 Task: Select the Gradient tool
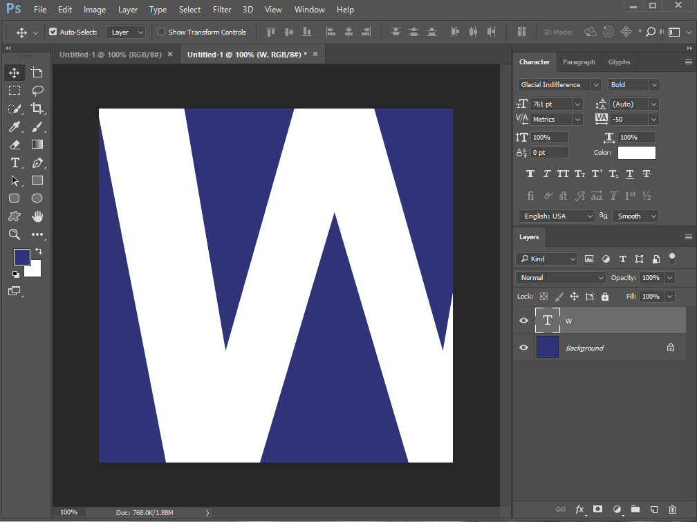click(37, 145)
